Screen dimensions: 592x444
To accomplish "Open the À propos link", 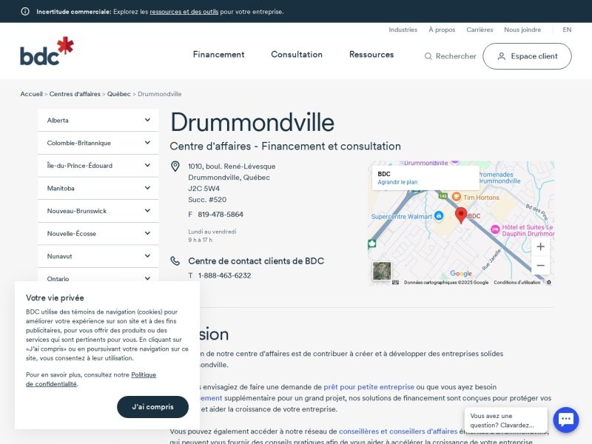I will [x=442, y=30].
